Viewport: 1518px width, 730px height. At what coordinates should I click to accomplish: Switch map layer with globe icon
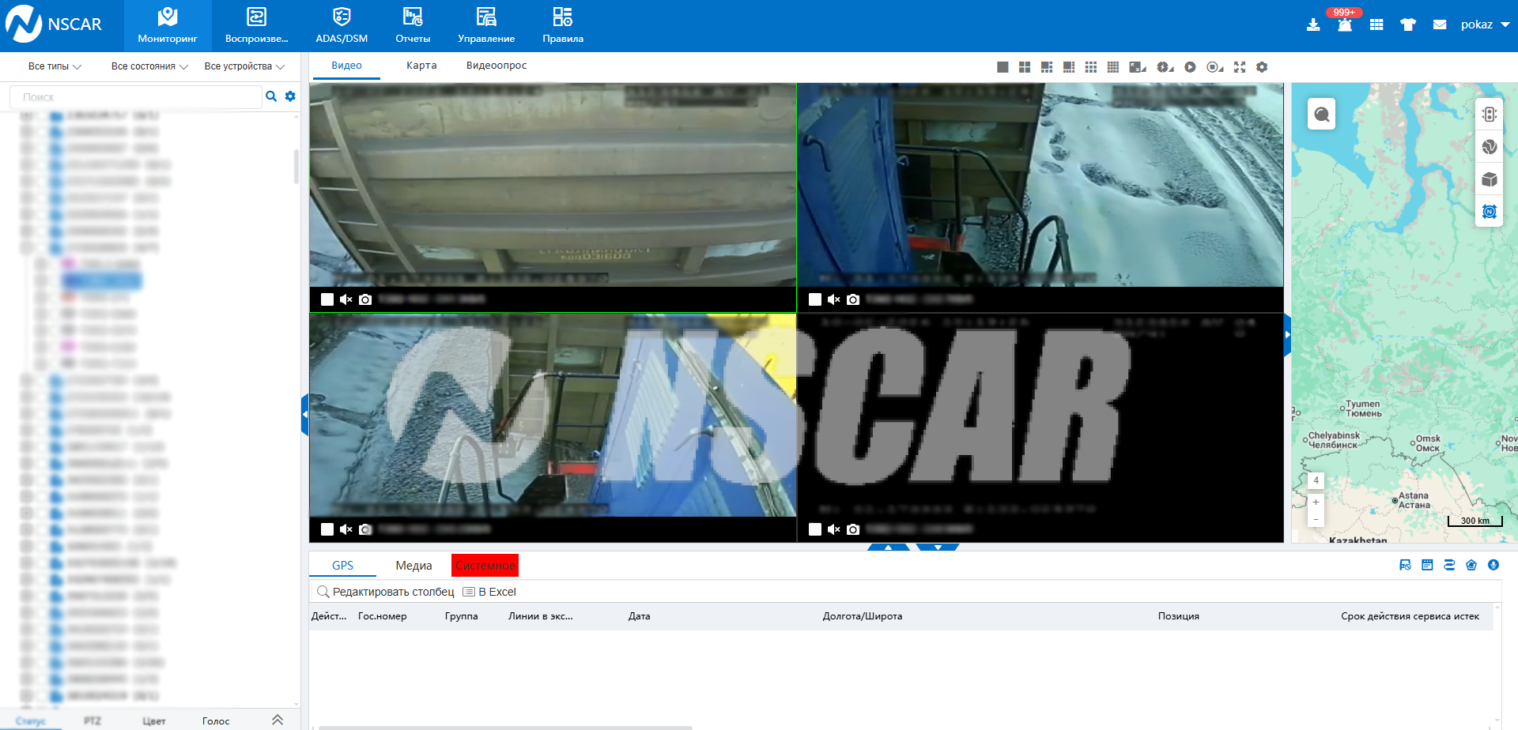(x=1490, y=147)
